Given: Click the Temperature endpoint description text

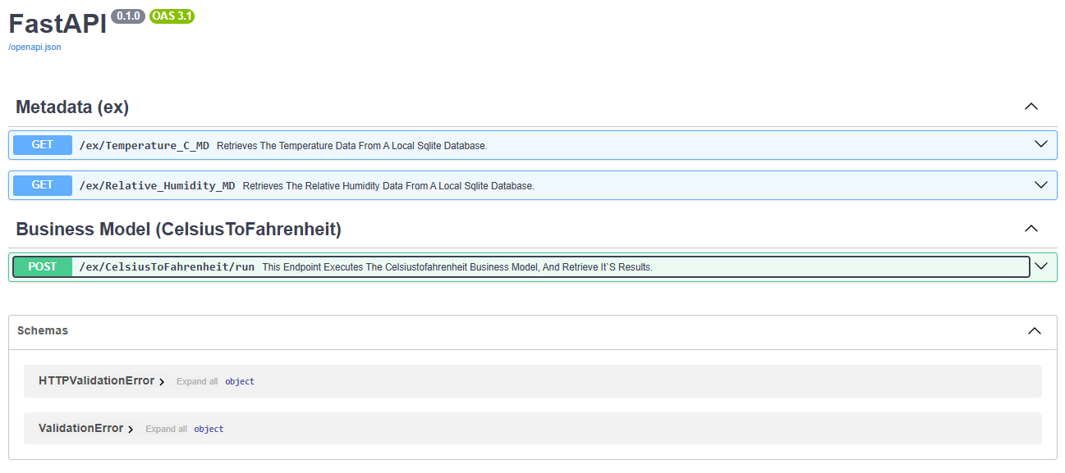Looking at the screenshot, I should pos(352,146).
